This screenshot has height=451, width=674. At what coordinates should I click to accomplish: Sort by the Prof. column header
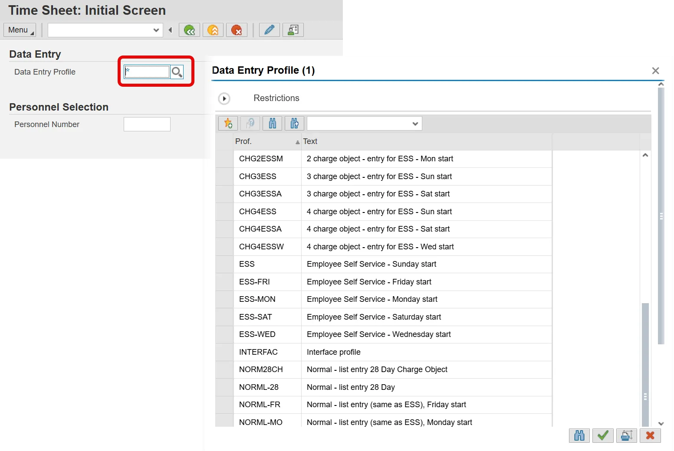pyautogui.click(x=267, y=141)
